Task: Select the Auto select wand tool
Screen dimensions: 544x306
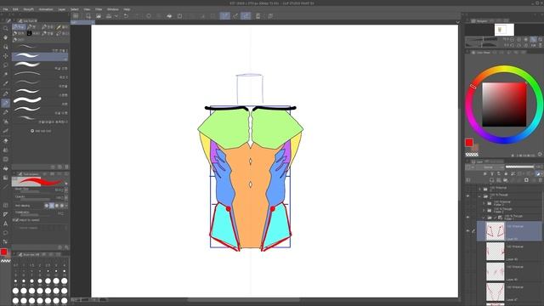Action: [6, 74]
